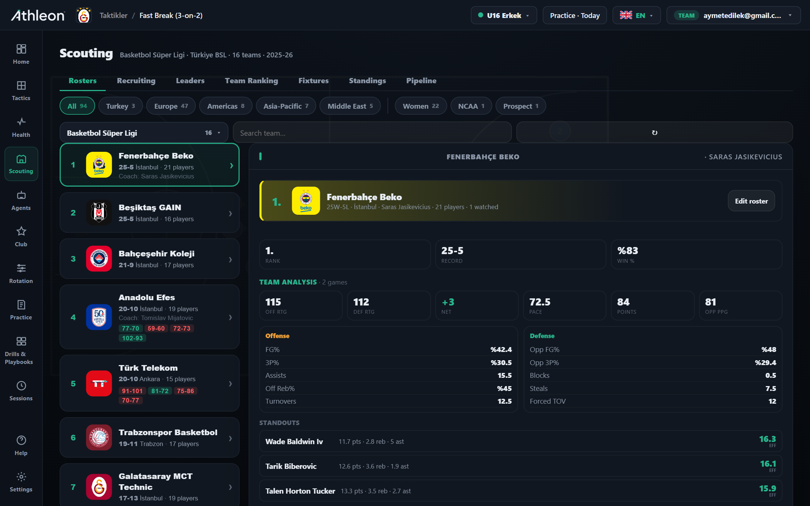
Task: Expand Trabzonspor Basketbol with its chevron
Action: tap(231, 438)
